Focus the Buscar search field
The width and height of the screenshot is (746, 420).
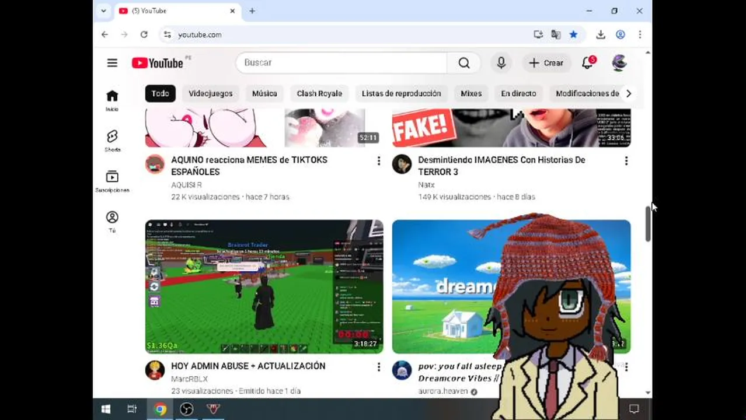click(341, 63)
